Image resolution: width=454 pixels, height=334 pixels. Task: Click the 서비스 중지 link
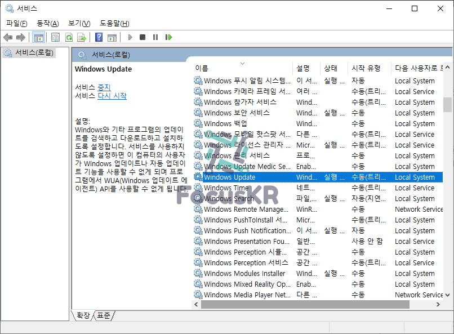(x=104, y=87)
